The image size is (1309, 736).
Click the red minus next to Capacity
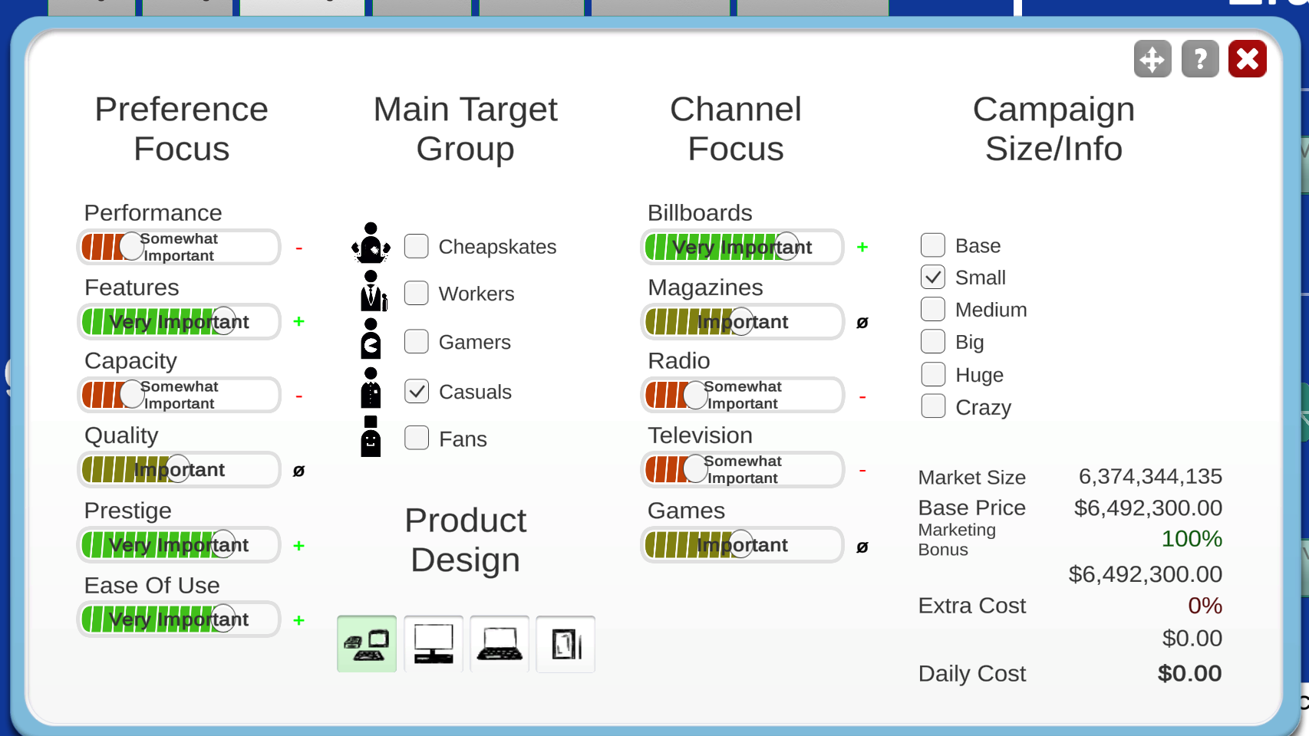coord(299,396)
